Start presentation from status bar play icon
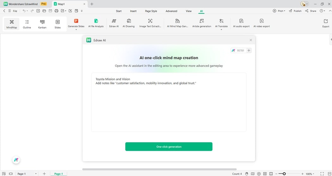This screenshot has height=176, width=332. tap(259, 174)
